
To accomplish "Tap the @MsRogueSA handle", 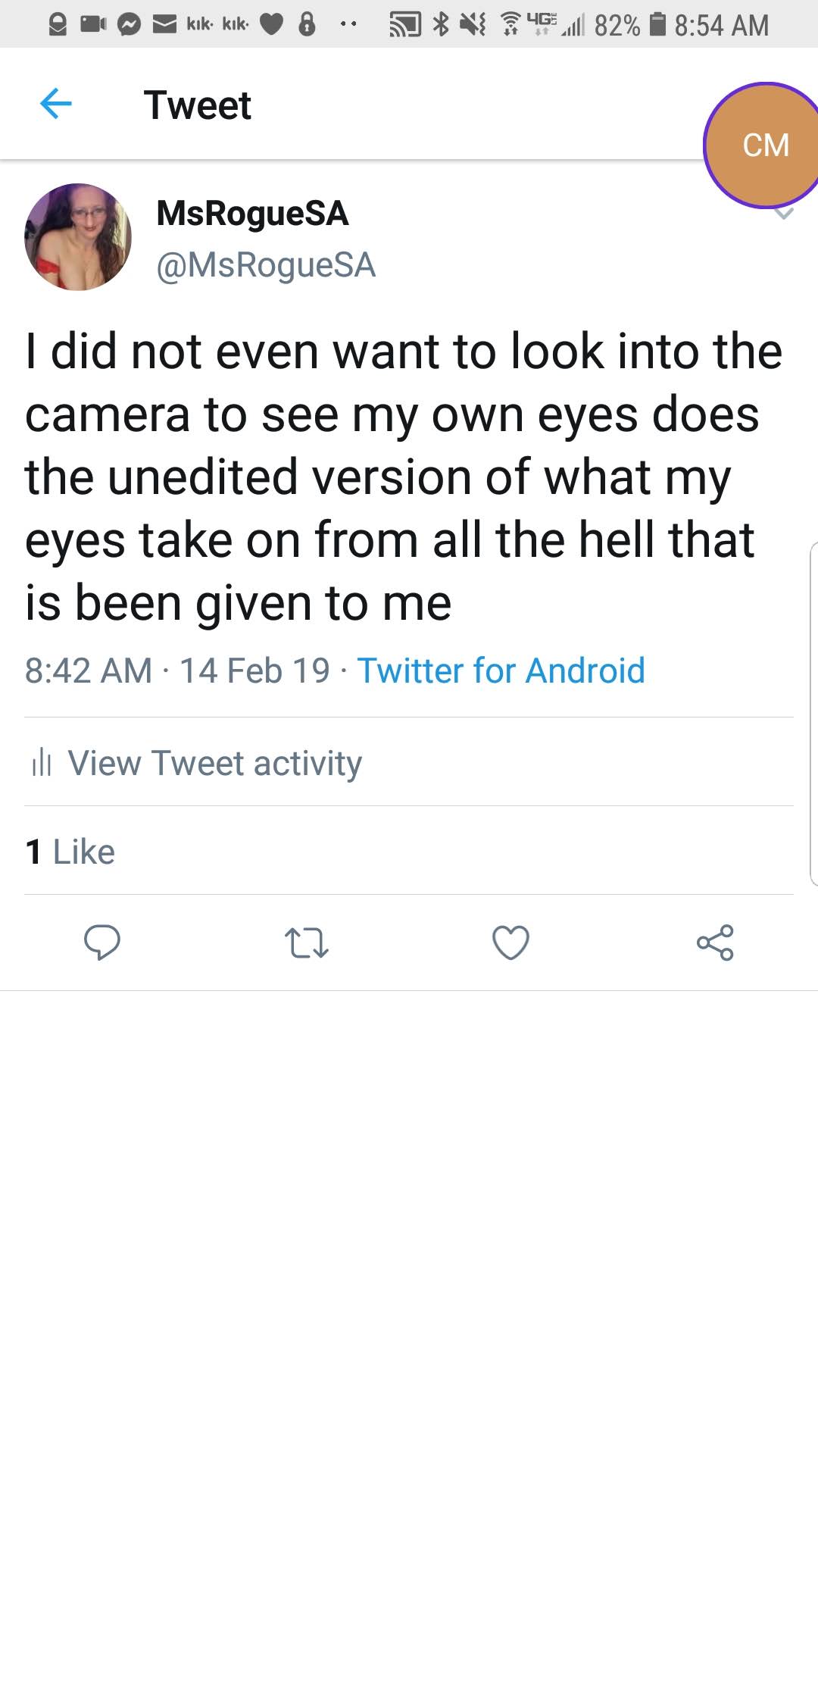I will (266, 265).
